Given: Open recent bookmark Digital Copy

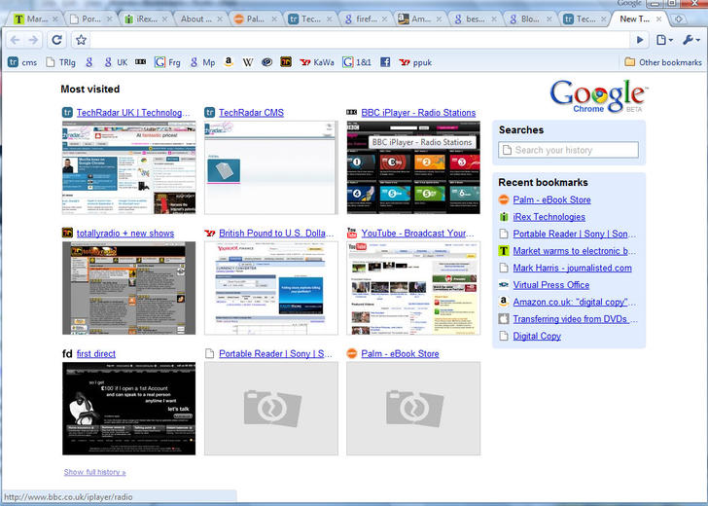Looking at the screenshot, I should 537,336.
